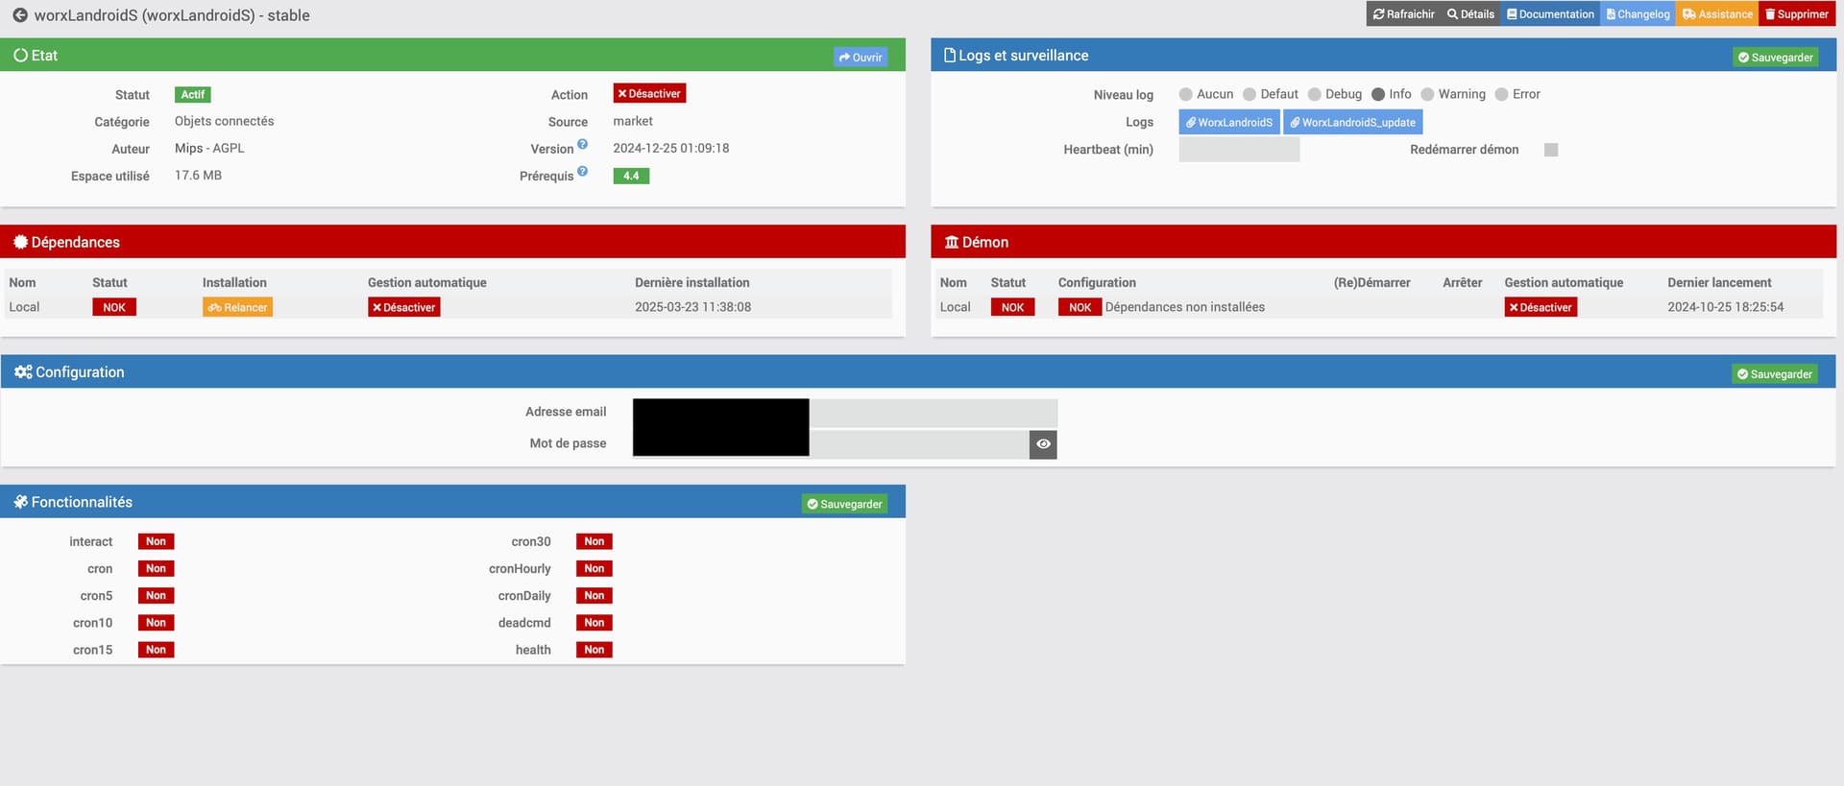Click the Non badge for cronHourly

(594, 568)
